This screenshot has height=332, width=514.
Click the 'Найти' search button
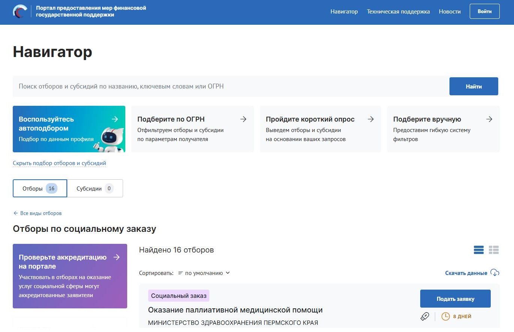coord(473,86)
